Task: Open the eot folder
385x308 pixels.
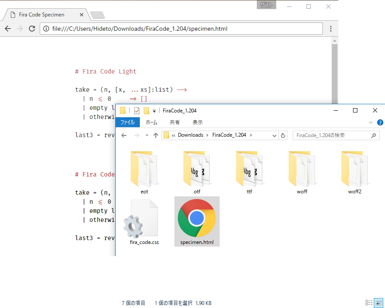Action: [144, 169]
